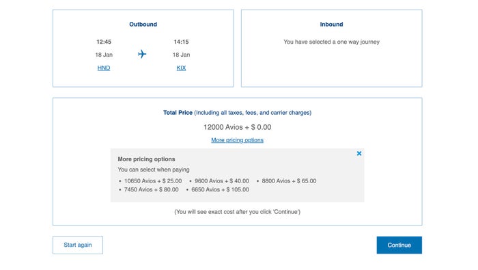Click the 18 Jan date under 12:45
Image resolution: width=478 pixels, height=270 pixels.
pos(104,55)
